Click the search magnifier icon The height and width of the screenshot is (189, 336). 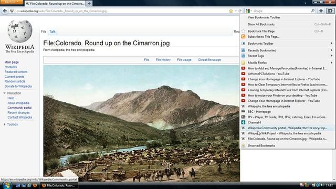[313, 10]
